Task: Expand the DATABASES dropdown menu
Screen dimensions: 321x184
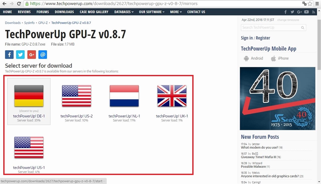Action: (x=124, y=12)
